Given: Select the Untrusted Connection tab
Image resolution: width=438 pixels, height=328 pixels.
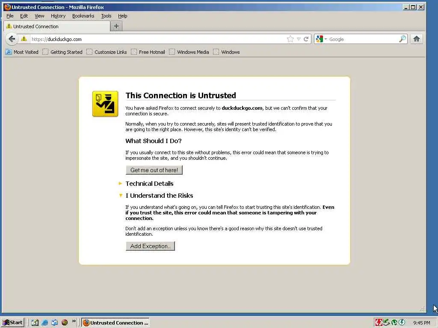Looking at the screenshot, I should click(57, 26).
